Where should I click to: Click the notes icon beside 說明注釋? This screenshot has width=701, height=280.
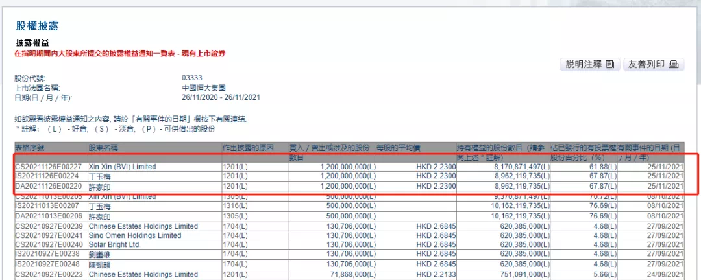pos(609,64)
